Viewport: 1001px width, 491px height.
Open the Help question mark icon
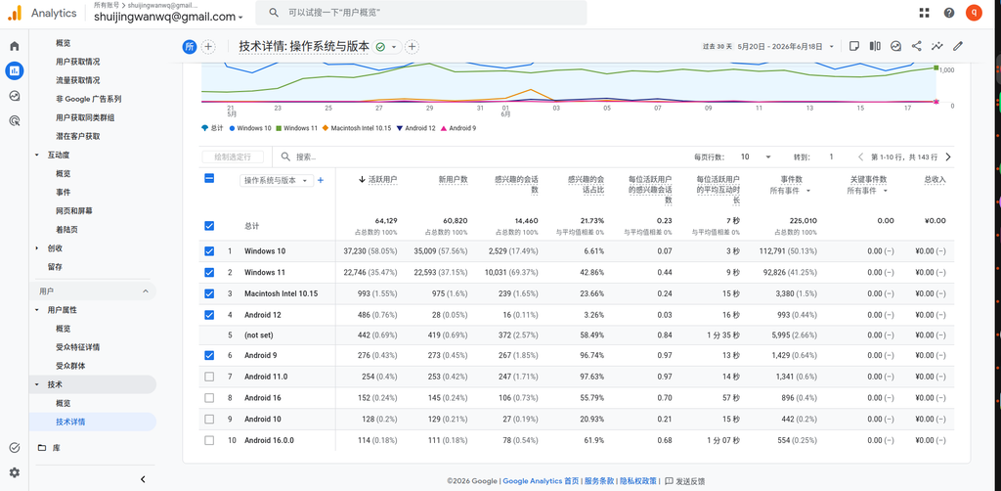coord(949,13)
